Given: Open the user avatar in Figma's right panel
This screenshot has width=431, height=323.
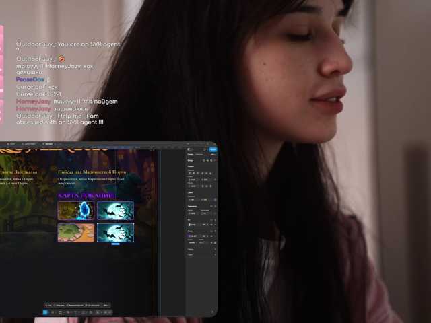Looking at the screenshot, I should (x=189, y=149).
